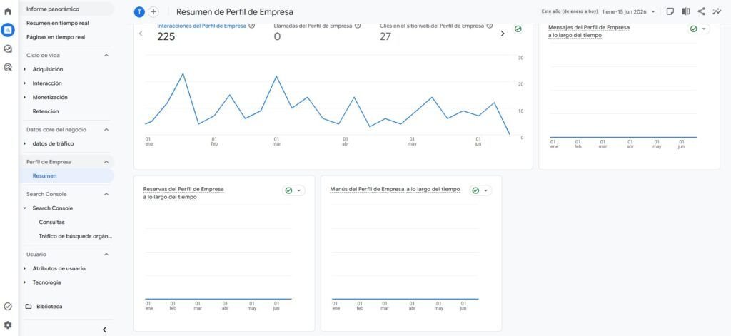Image resolution: width=731 pixels, height=336 pixels.
Task: Click the value 27 under Clics en el sitio web
Action: point(385,36)
